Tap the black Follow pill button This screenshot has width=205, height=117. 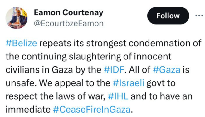(168, 16)
